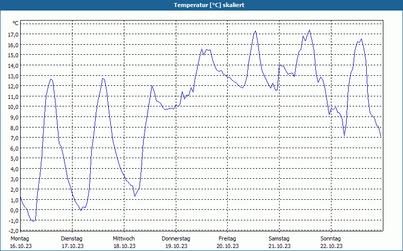Select the 17,0 y-axis value
The height and width of the screenshot is (251, 403).
point(13,34)
